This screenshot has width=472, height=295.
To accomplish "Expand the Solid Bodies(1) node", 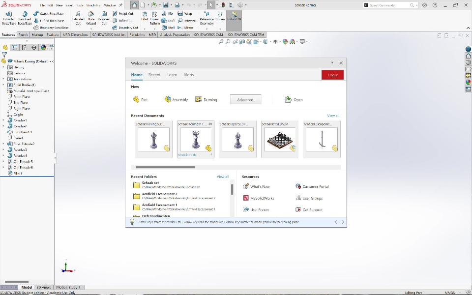I will pos(3,85).
